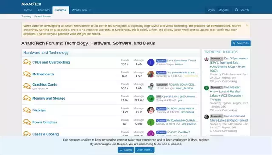Open Intel current and future Lakes thread
The image size is (272, 155).
click(x=229, y=118)
